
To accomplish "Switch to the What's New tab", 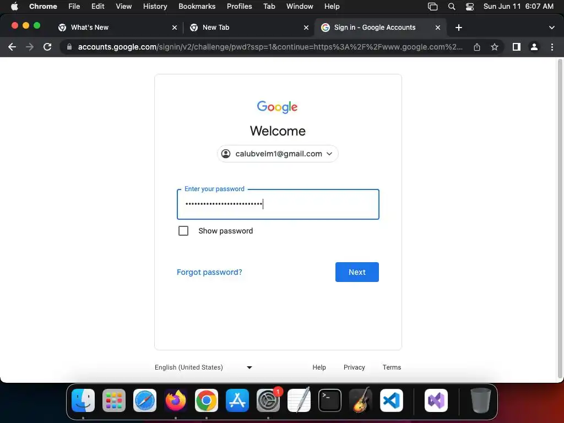I will (117, 28).
